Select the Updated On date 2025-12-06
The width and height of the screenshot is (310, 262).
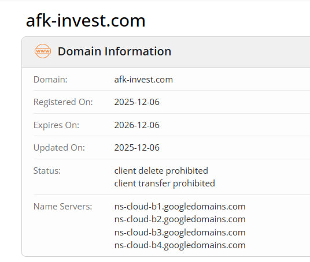click(x=137, y=148)
